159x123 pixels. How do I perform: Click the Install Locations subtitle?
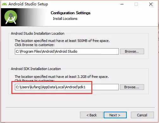[65, 19]
